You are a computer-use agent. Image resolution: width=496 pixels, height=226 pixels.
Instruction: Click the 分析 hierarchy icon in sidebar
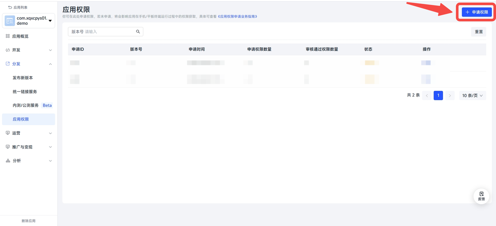point(8,161)
